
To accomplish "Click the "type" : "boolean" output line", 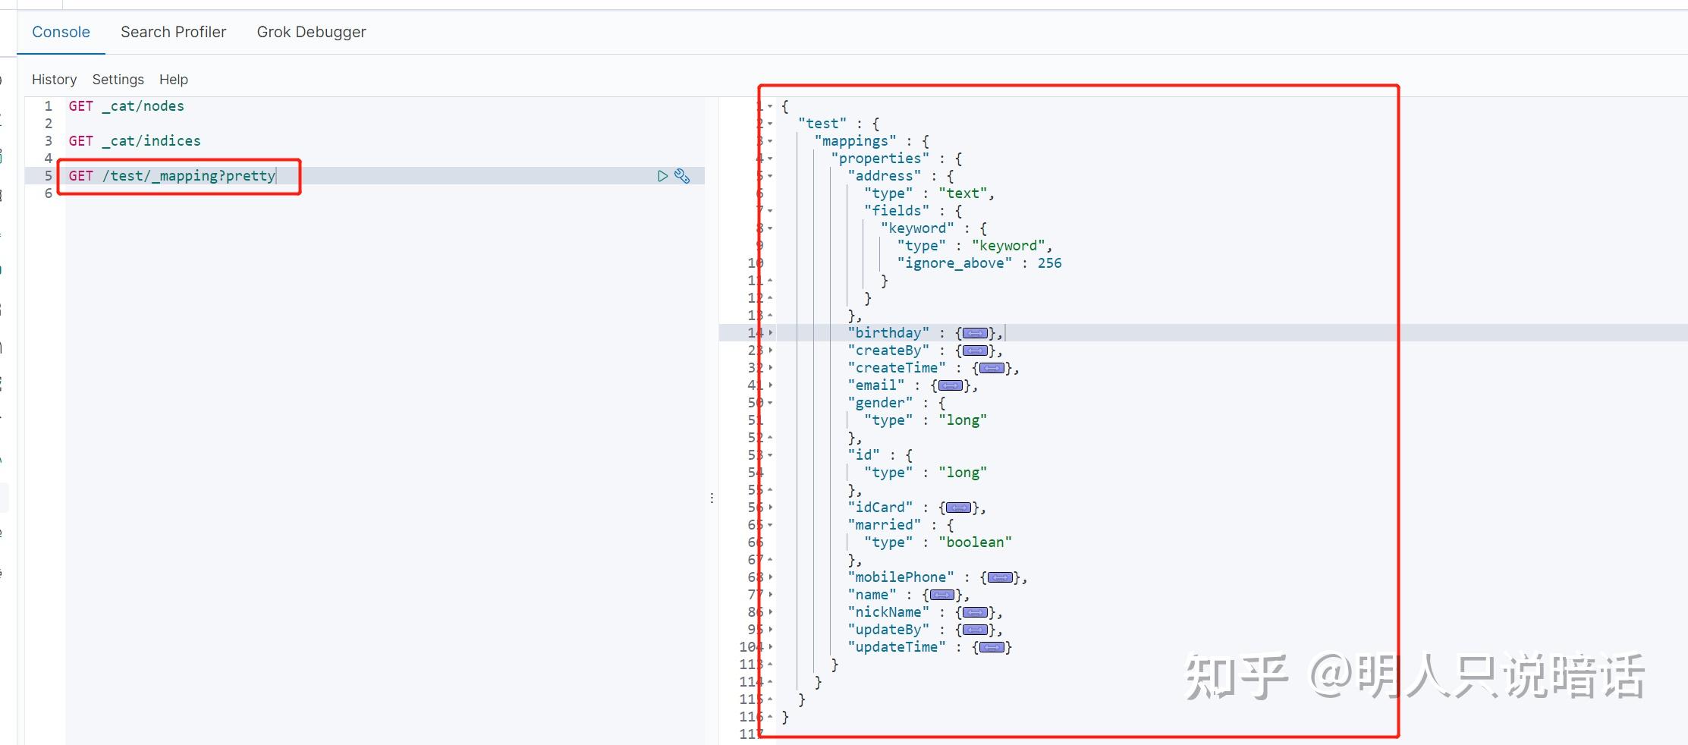I will coord(938,542).
